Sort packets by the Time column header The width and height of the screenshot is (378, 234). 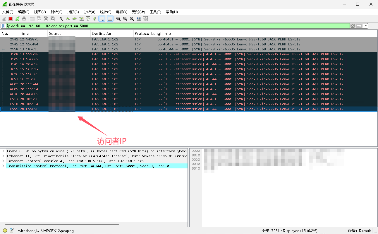(33, 33)
